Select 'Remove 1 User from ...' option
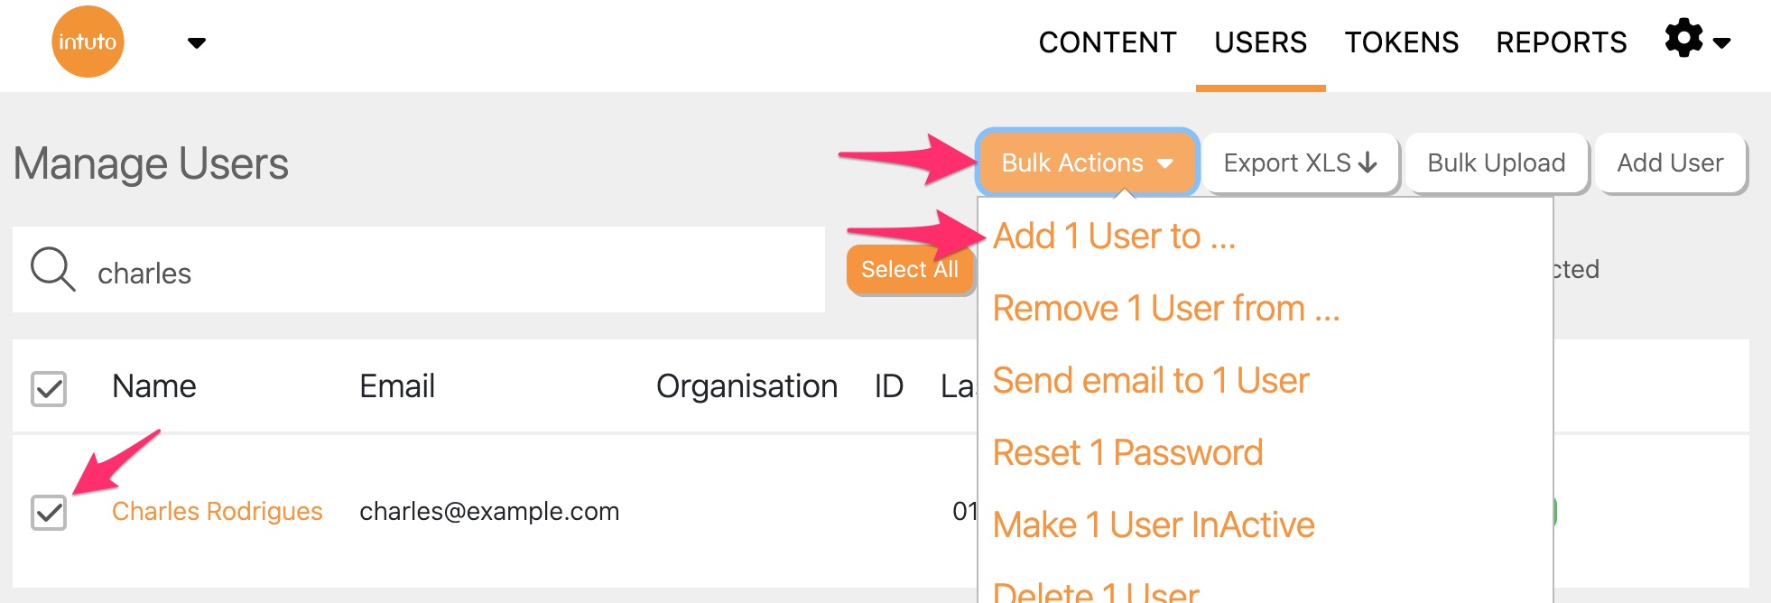Viewport: 1771px width, 603px height. pos(1165,309)
